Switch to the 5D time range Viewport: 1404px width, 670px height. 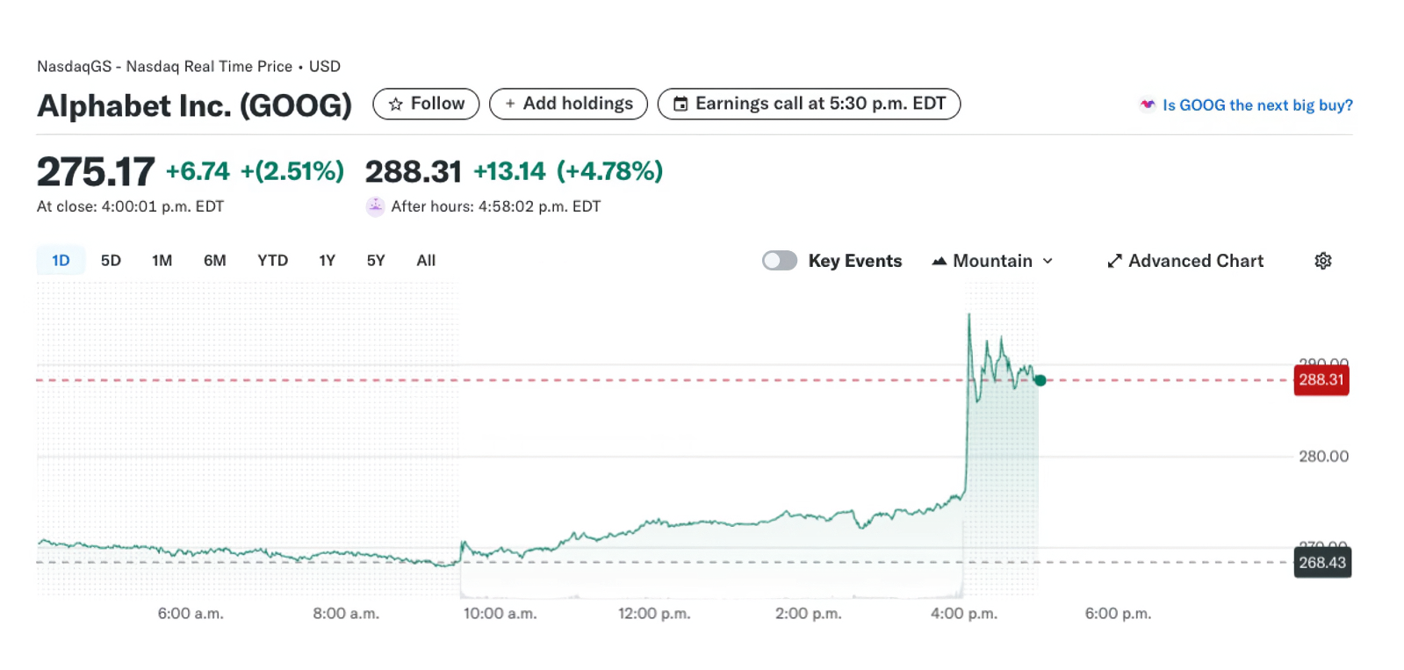(111, 260)
